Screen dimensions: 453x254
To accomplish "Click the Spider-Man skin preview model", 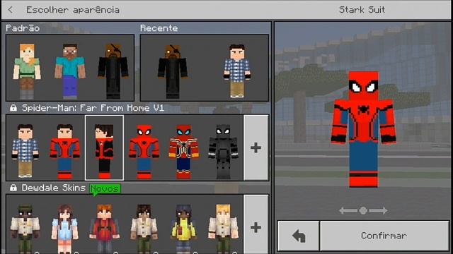I will coord(363,129).
